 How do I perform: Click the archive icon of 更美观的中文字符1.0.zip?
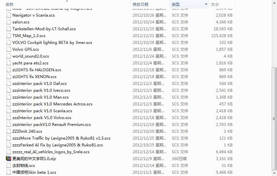coord(8,158)
